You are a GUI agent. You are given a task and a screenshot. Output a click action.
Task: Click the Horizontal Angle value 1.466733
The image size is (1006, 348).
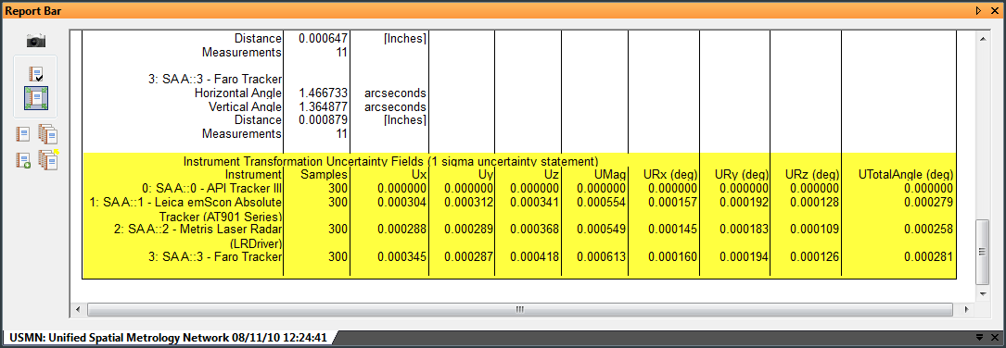tap(323, 93)
